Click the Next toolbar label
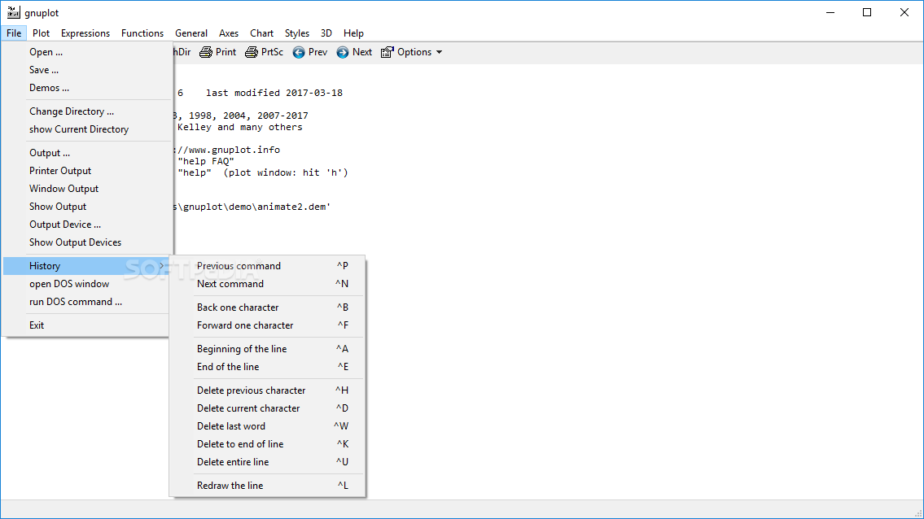Viewport: 924px width, 519px height. point(361,52)
